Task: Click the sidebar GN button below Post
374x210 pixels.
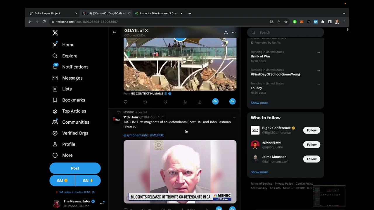Action: 88,181
